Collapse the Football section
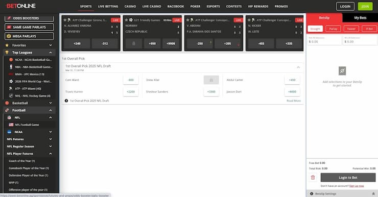The height and width of the screenshot is (197, 378). click(x=51, y=110)
